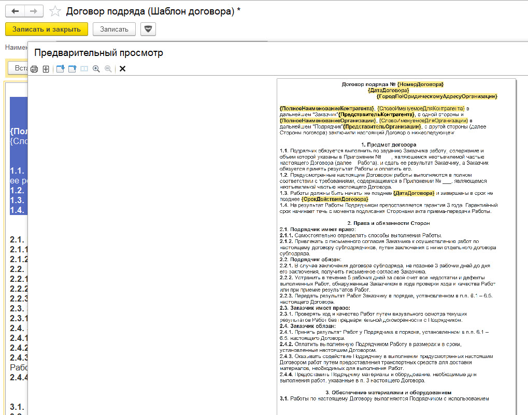Click the shield icon button next to Записать

(148, 29)
